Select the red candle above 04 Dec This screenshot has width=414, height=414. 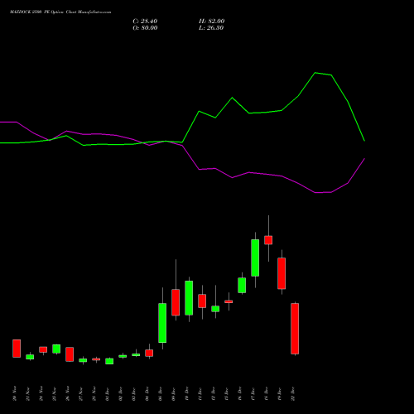149,353
